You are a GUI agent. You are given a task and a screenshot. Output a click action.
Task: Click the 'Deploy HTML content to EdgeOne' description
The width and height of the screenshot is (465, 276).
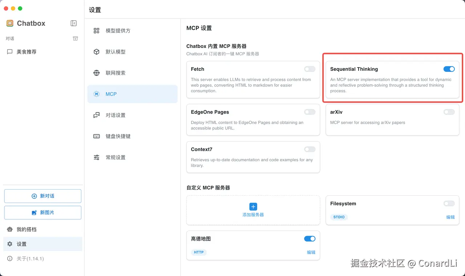pyautogui.click(x=247, y=125)
